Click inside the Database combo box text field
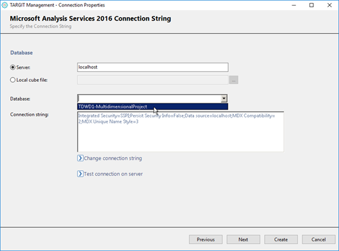The height and width of the screenshot is (251, 339). [149, 99]
